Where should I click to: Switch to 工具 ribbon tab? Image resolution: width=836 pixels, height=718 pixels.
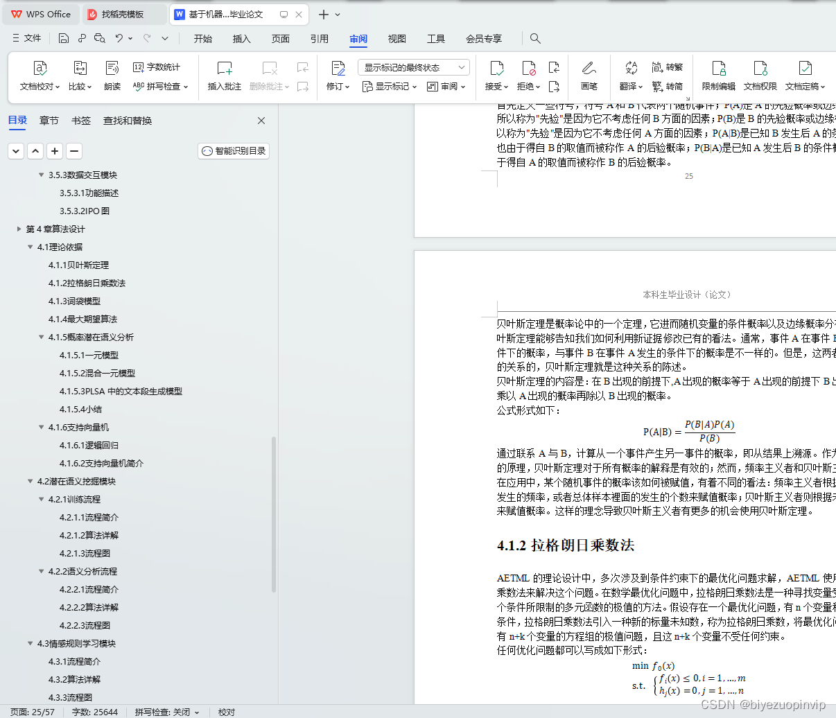[436, 39]
